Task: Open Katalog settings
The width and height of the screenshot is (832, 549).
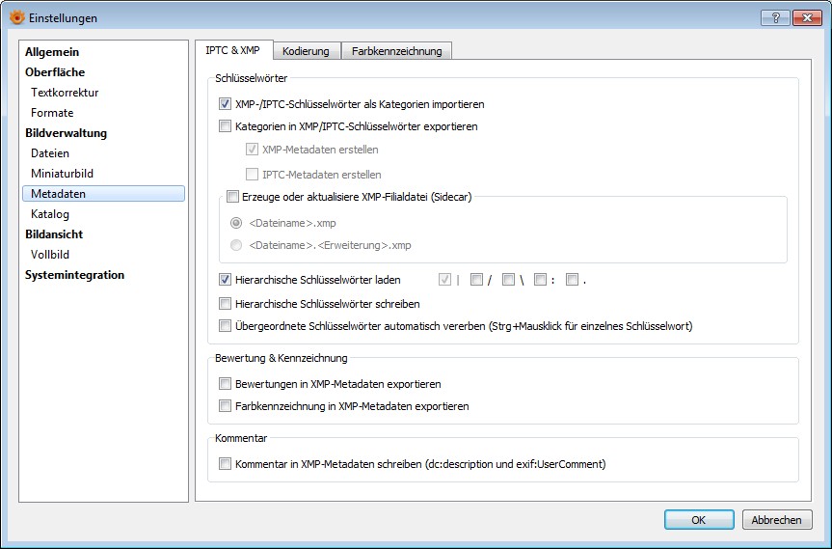Action: [50, 214]
